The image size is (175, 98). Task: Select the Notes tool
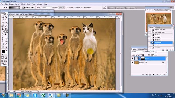[3, 44]
